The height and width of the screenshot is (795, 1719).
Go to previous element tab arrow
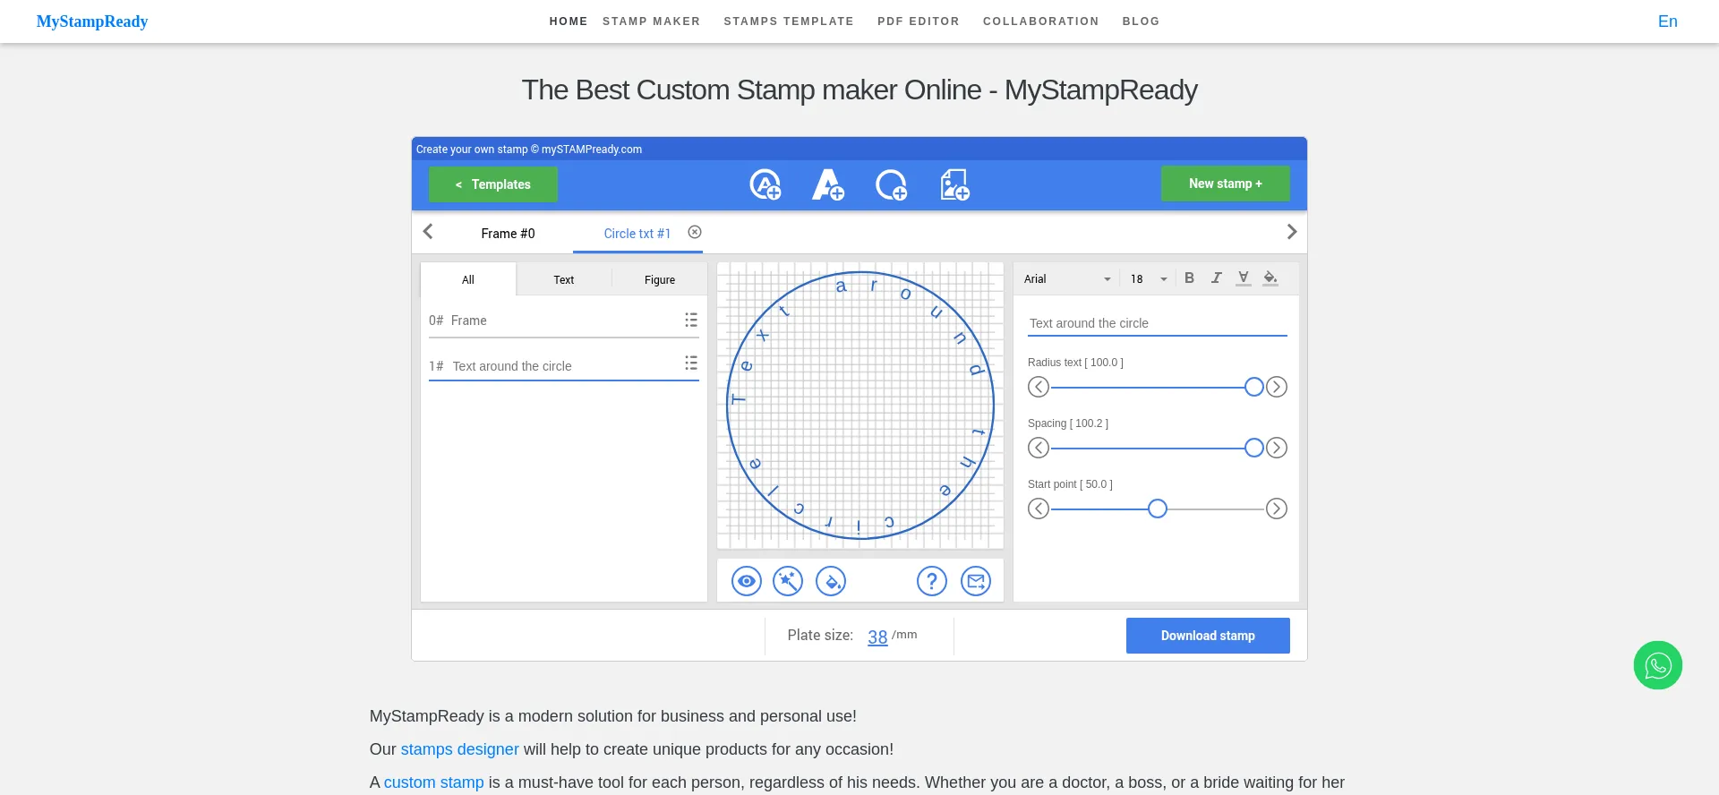pos(428,232)
